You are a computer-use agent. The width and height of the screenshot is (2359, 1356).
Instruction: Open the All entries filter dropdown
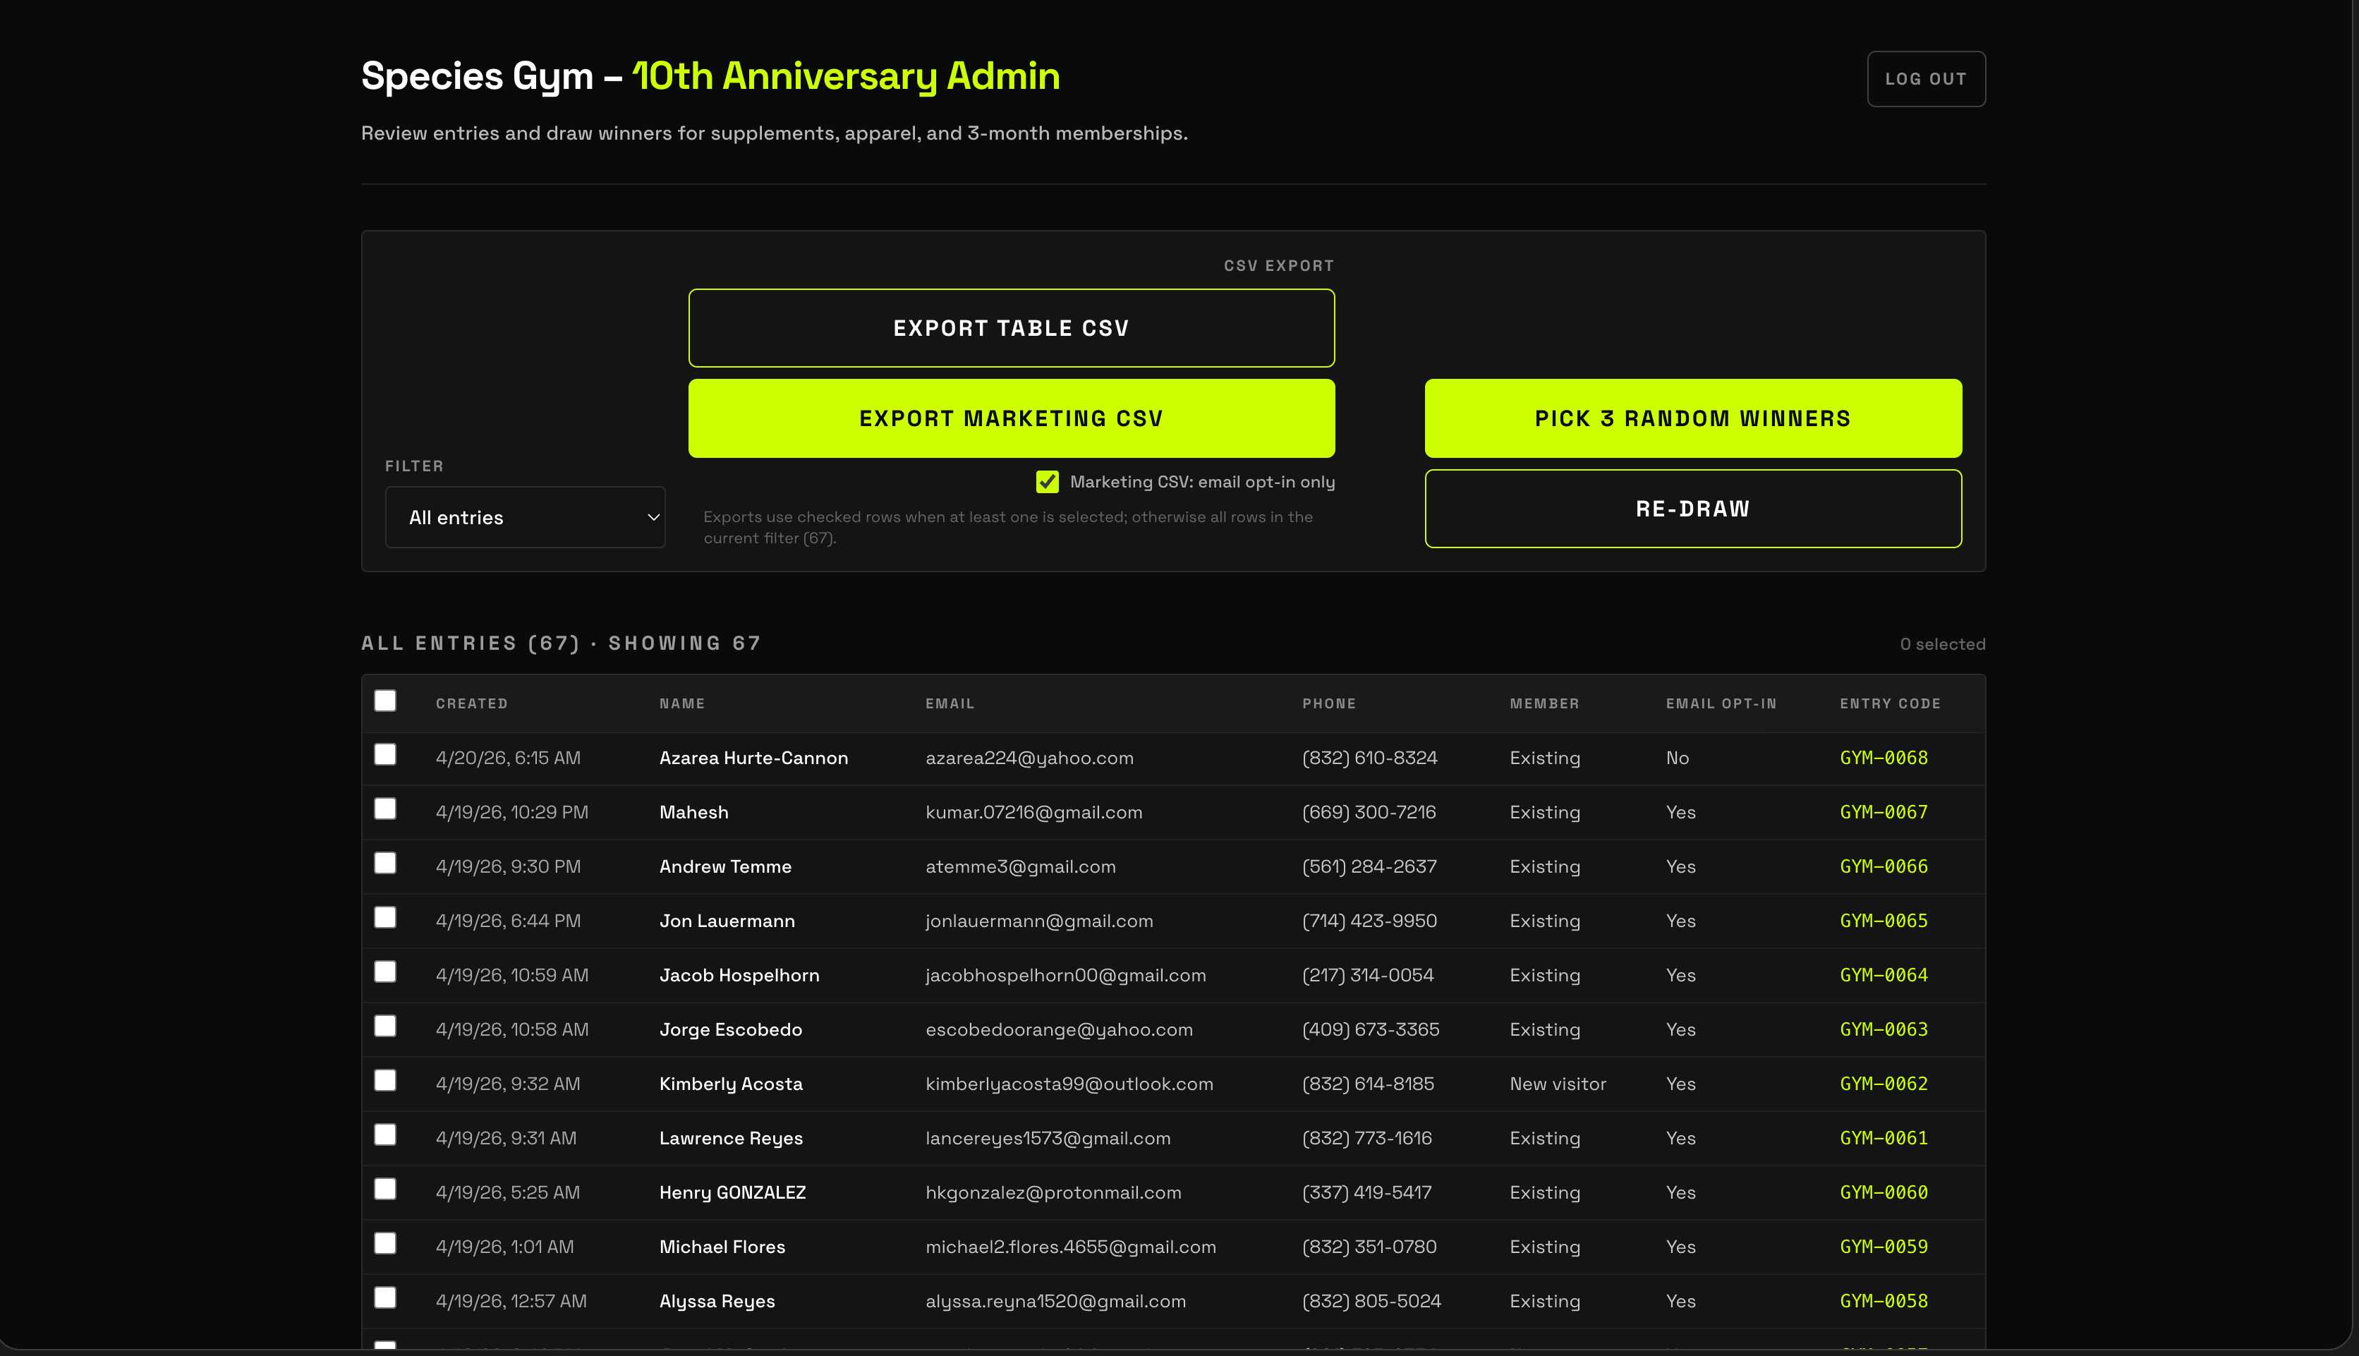tap(525, 517)
